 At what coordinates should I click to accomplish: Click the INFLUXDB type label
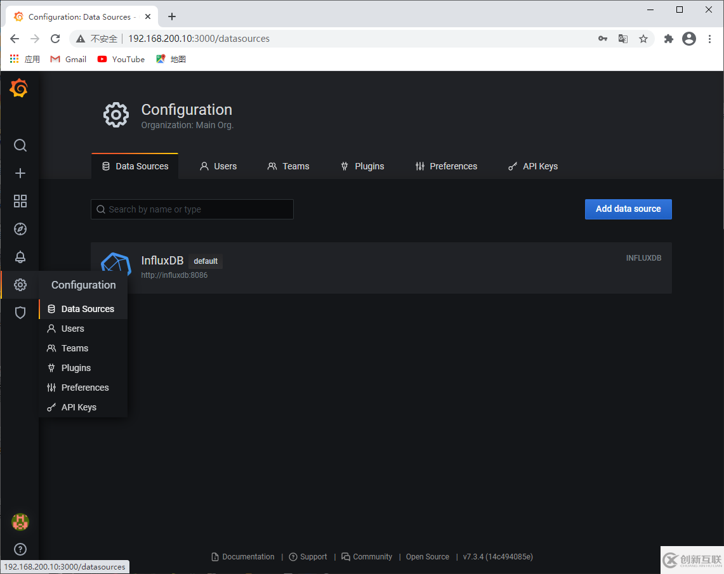tap(643, 258)
